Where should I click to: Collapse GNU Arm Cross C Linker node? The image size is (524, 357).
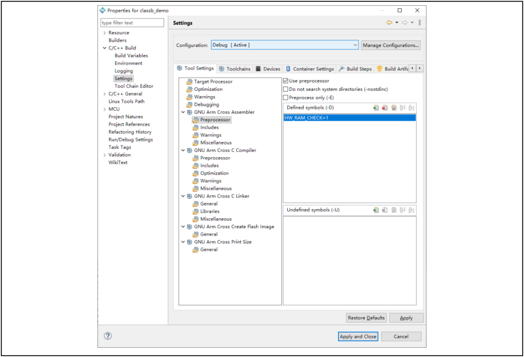183,196
